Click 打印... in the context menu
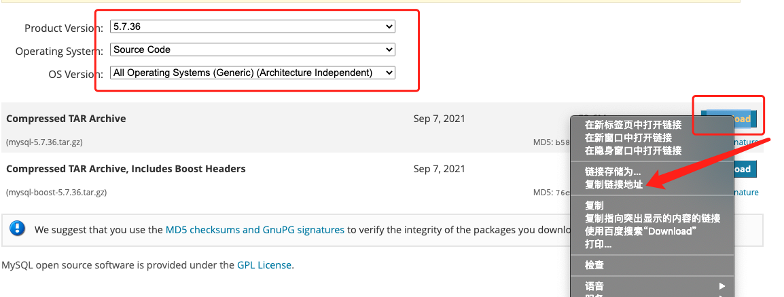This screenshot has width=784, height=297. pos(598,244)
